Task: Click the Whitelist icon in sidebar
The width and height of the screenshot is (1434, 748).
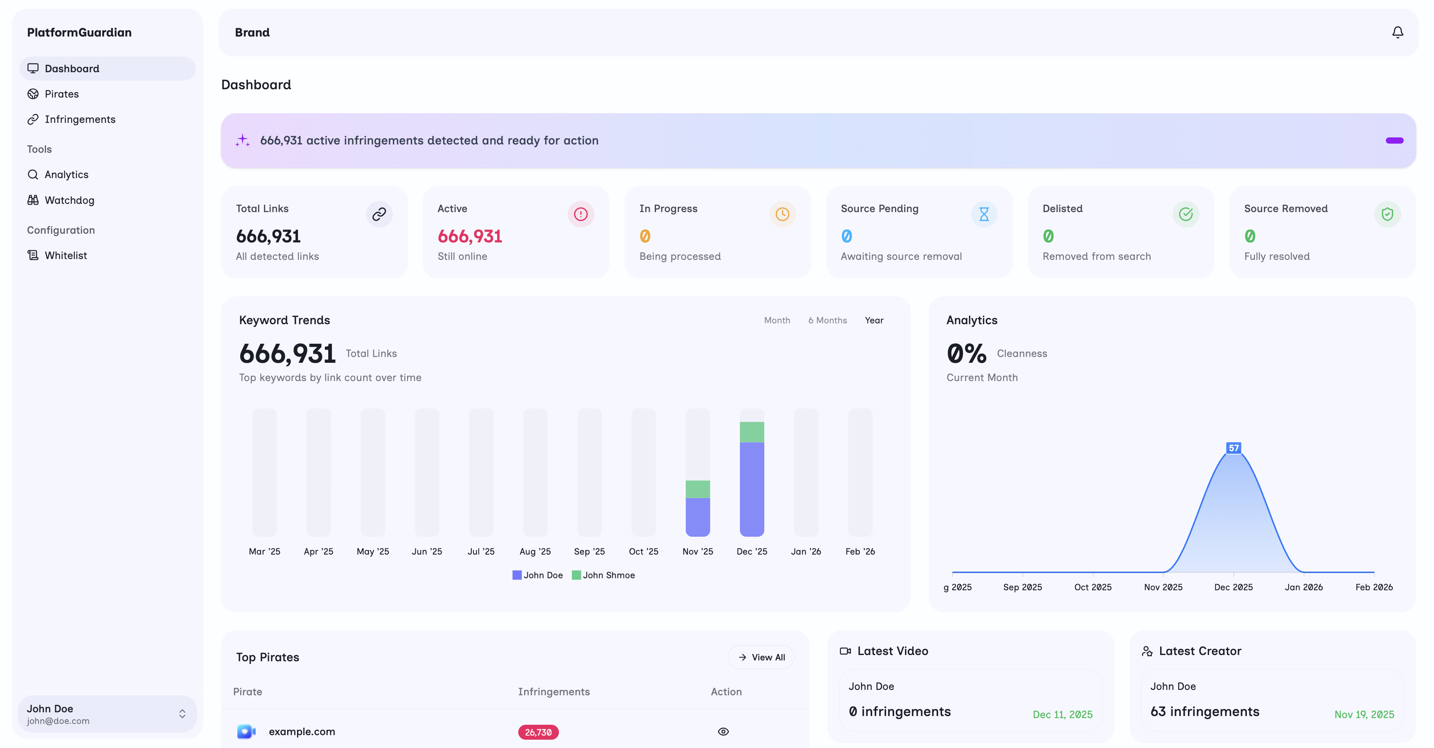Action: (33, 255)
